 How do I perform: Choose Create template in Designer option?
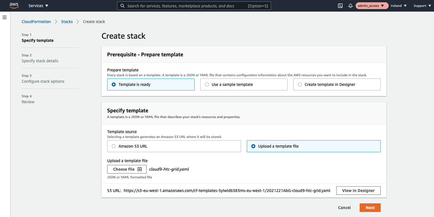(x=300, y=84)
